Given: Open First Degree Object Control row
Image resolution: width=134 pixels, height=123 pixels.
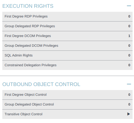Looking at the screenshot, I should pos(67,95).
